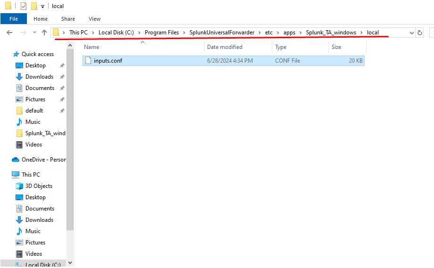Click the OneDrive cloud icon
Image resolution: width=434 pixels, height=268 pixels.
click(x=16, y=160)
